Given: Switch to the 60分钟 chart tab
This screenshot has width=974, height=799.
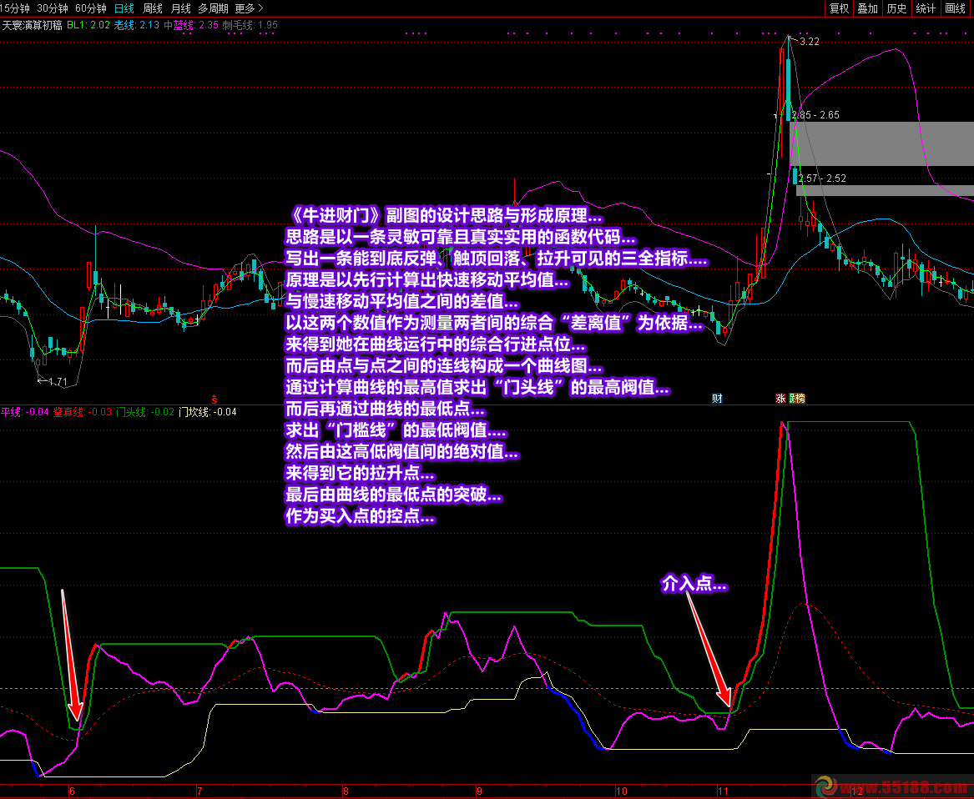Looking at the screenshot, I should tap(90, 8).
